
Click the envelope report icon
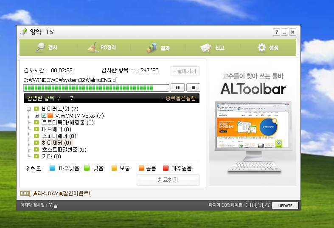(x=205, y=48)
